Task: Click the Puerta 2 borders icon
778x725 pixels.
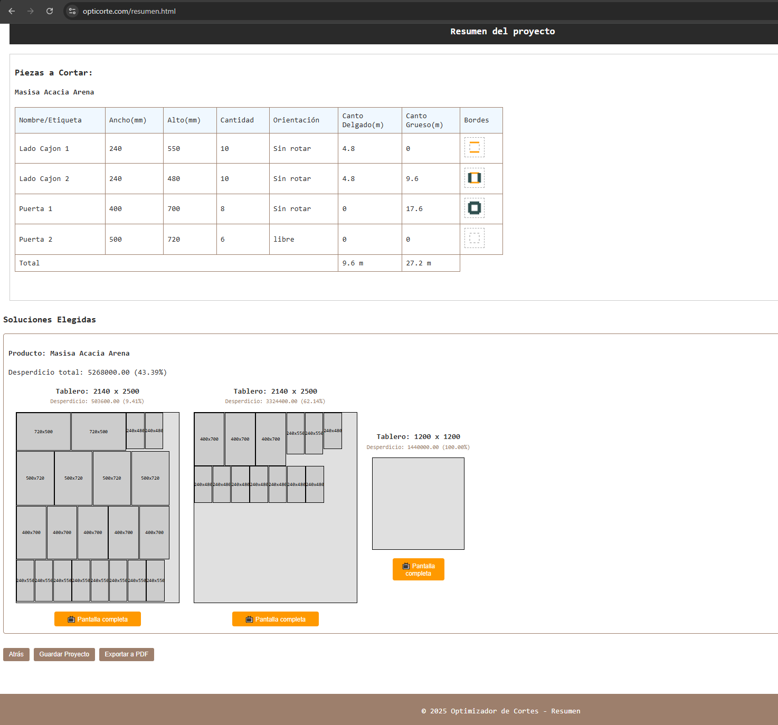Action: pos(475,238)
